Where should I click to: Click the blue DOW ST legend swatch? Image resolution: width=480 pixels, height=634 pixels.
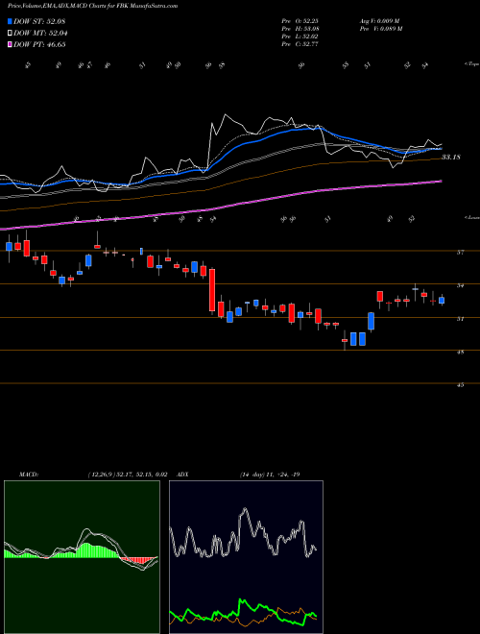point(11,21)
